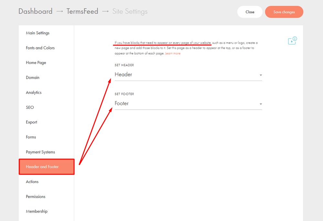The width and height of the screenshot is (323, 221).
Task: Open Actions settings
Action: tap(32, 182)
